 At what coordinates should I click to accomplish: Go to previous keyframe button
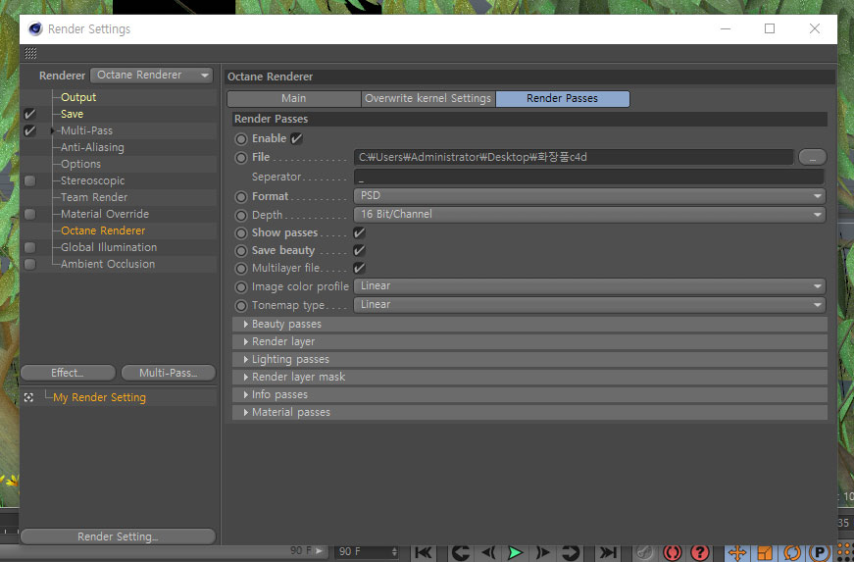tap(460, 552)
